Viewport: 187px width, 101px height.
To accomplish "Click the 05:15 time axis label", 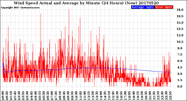I will pyautogui.click(x=40, y=96).
